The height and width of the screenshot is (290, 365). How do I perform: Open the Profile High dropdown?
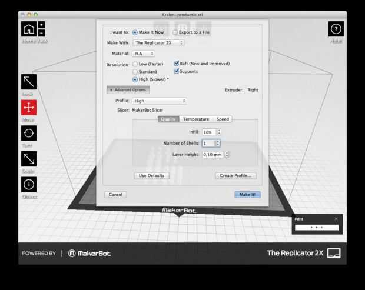click(x=160, y=101)
